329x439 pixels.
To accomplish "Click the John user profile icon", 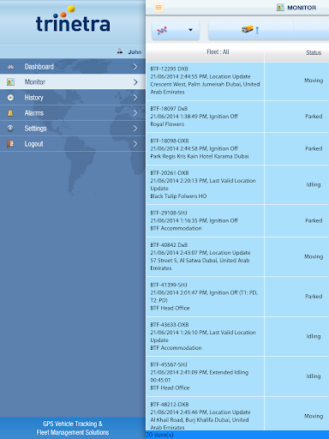I will (x=120, y=51).
